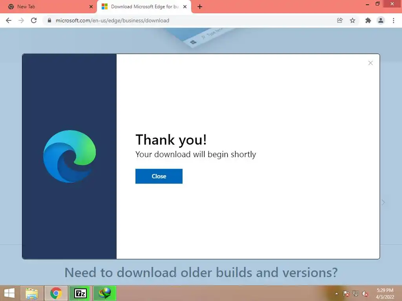Screen dimensions: 402x301
Task: Advance carousel with right chevron arrow
Action: coord(383,203)
